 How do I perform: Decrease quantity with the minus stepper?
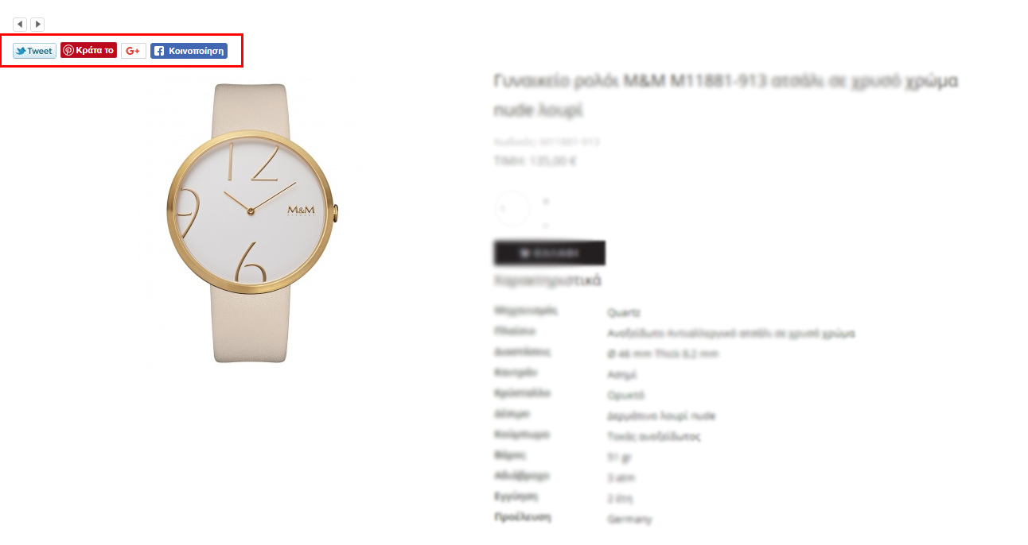546,225
